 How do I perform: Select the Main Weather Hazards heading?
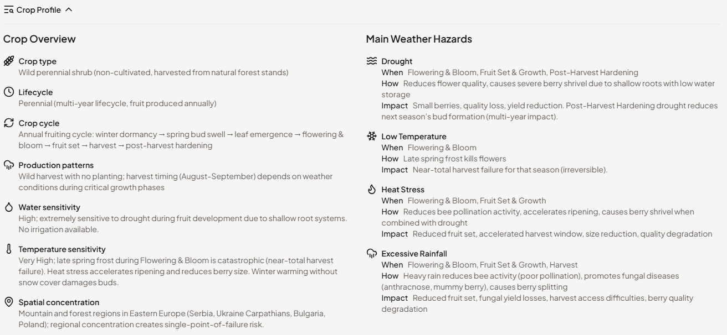coord(419,39)
